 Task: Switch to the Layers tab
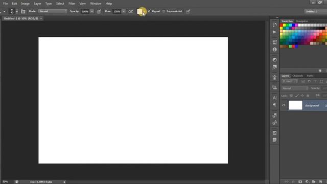pyautogui.click(x=285, y=76)
